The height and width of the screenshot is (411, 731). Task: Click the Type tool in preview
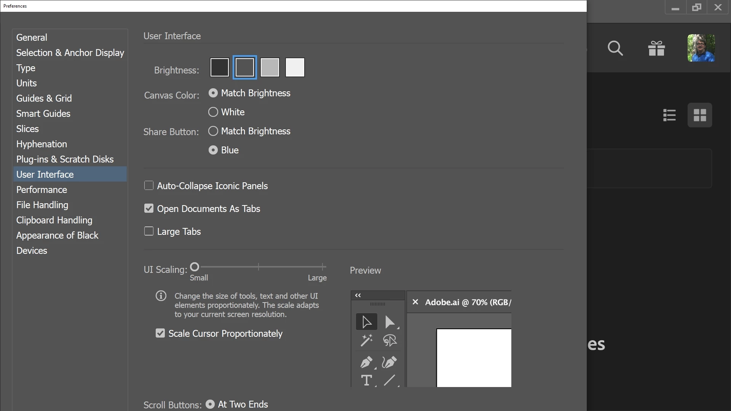tap(366, 380)
